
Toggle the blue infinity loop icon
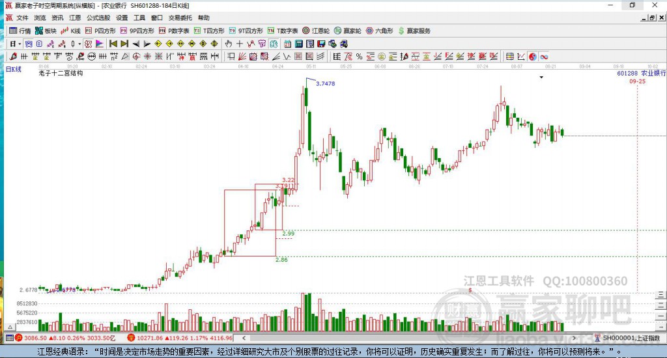tap(544, 57)
